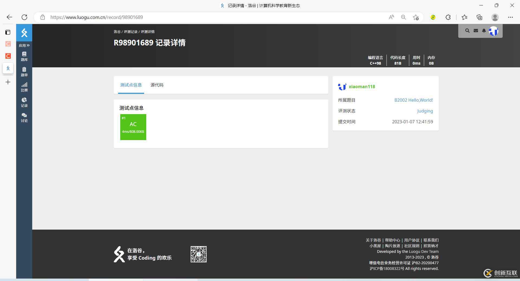Open the Favorites list icon
Image resolution: width=520 pixels, height=281 pixels.
[x=464, y=17]
